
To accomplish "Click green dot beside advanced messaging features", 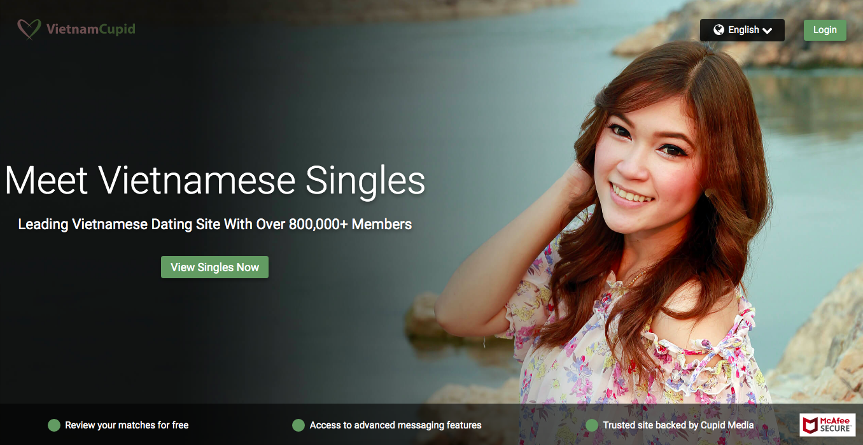I will [x=298, y=425].
